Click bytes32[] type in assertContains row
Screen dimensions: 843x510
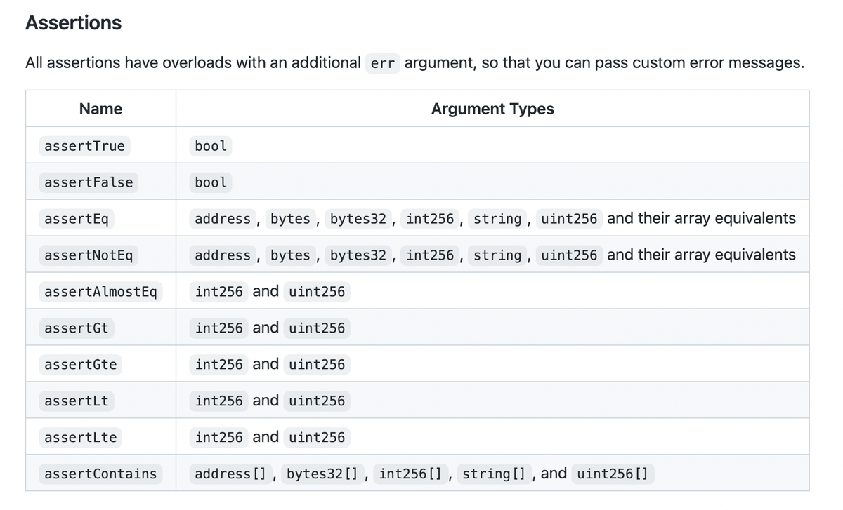326,474
